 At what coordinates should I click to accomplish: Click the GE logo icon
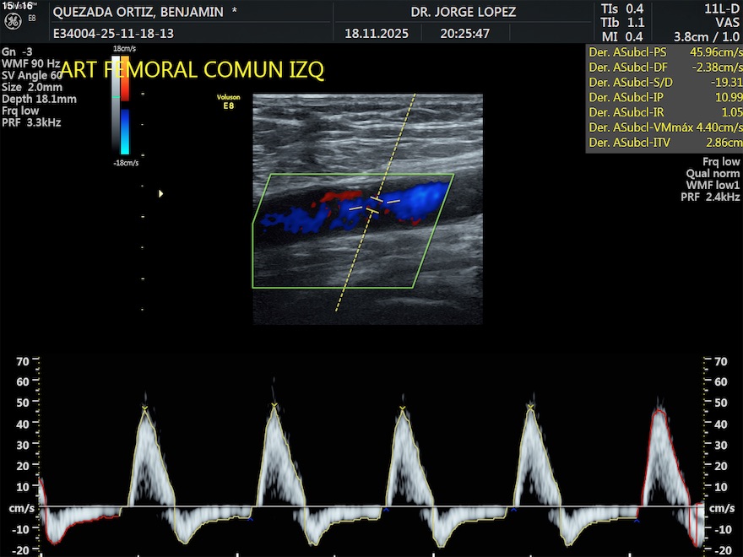point(18,24)
